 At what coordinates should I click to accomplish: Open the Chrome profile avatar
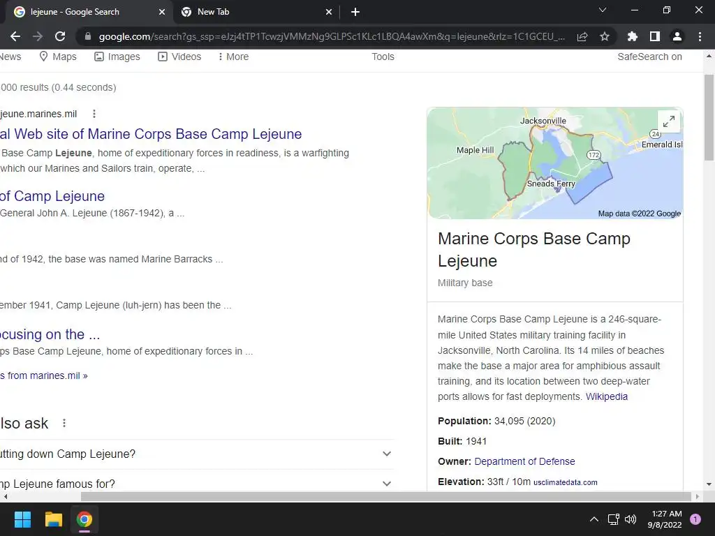[x=677, y=36]
